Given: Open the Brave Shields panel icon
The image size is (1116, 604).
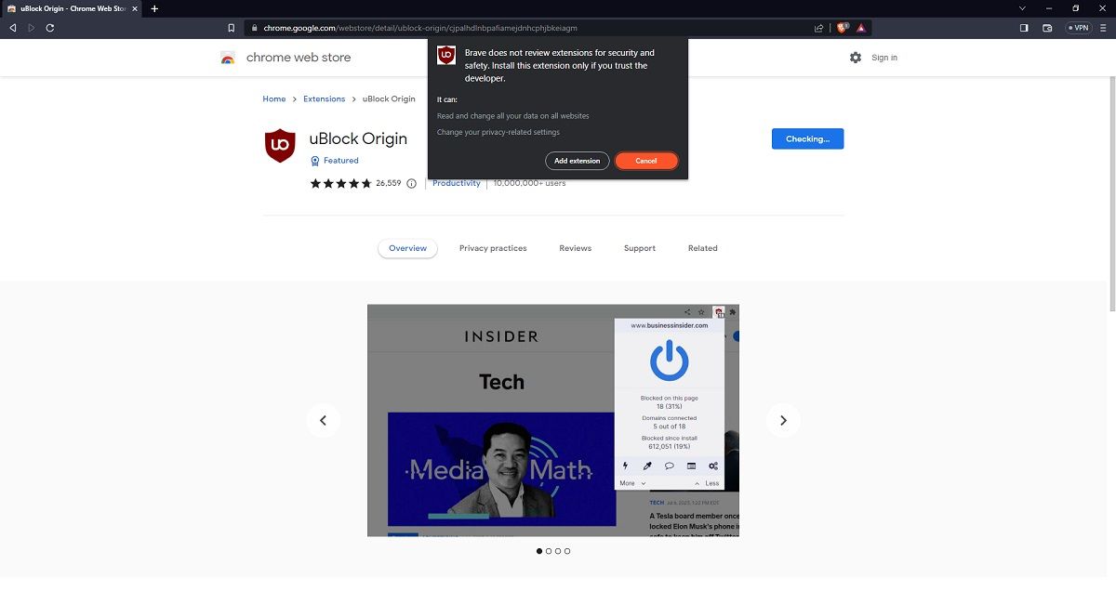Looking at the screenshot, I should pos(840,28).
